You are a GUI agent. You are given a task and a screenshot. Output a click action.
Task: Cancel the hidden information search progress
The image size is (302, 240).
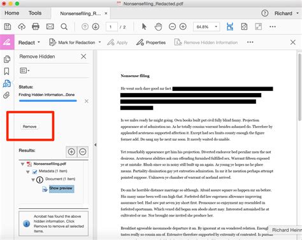tap(87, 101)
